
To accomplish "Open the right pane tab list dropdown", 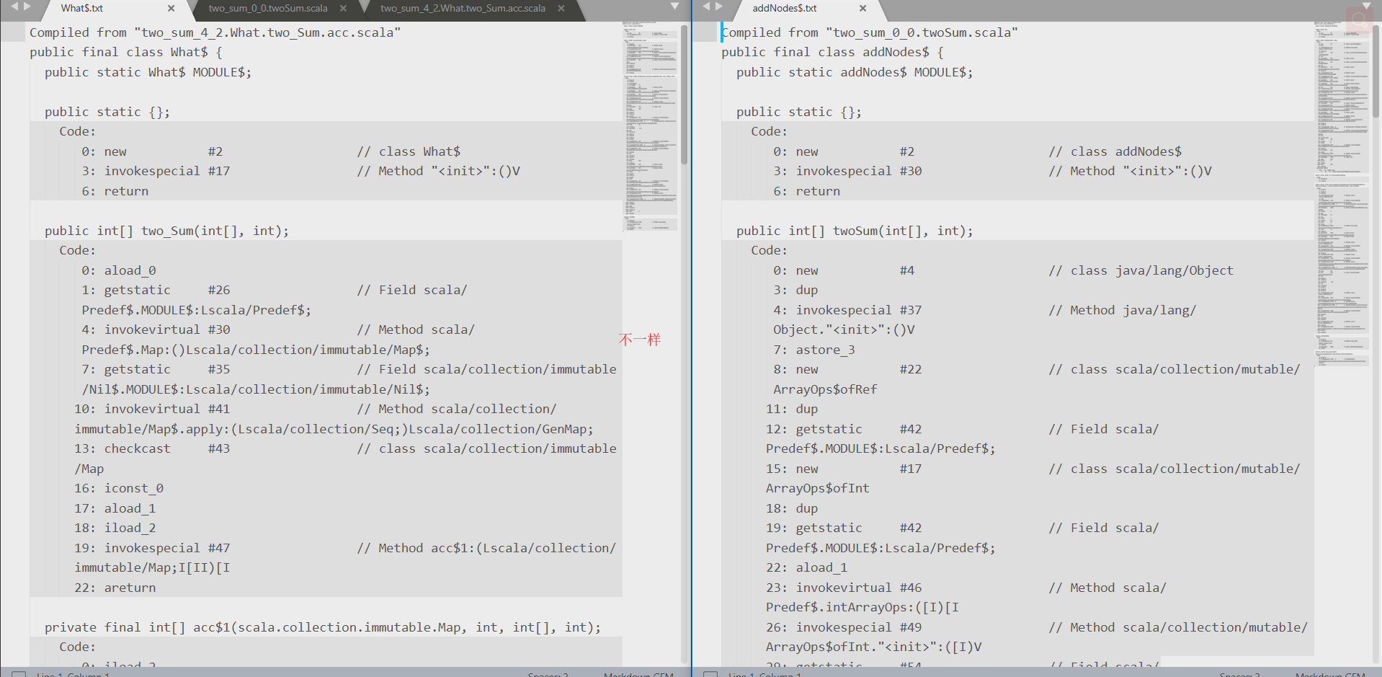I will (1367, 6).
